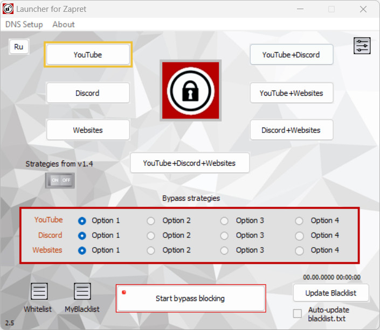Select YouTube Option 1 radio
This screenshot has height=330, width=380.
click(x=82, y=221)
